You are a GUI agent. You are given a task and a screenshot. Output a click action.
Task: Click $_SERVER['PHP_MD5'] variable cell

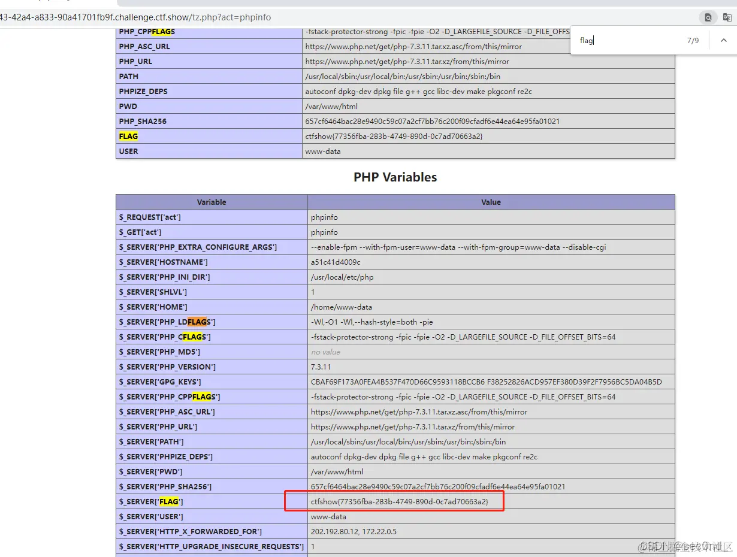212,352
